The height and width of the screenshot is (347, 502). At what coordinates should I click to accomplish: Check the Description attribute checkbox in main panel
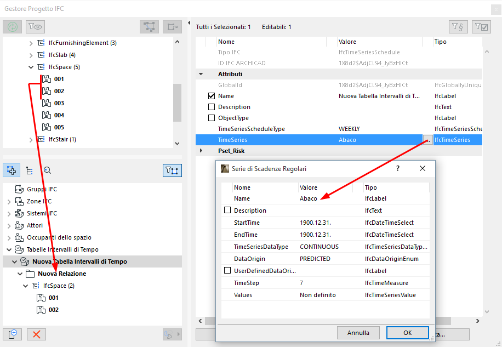212,107
